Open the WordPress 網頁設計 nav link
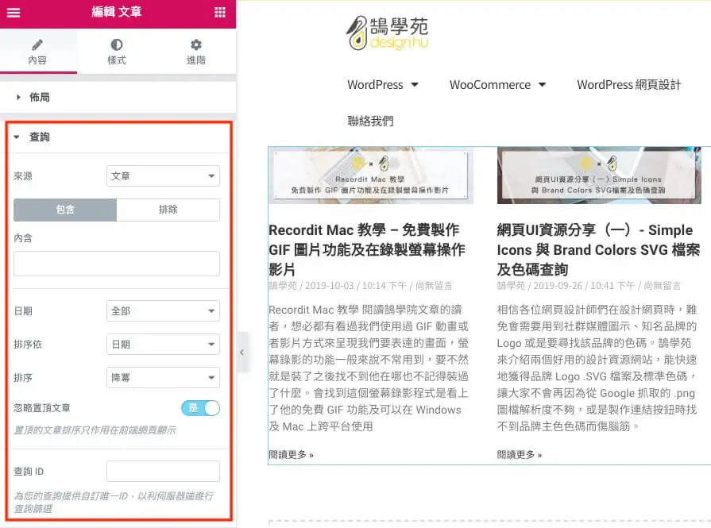The height and width of the screenshot is (528, 711). [629, 85]
